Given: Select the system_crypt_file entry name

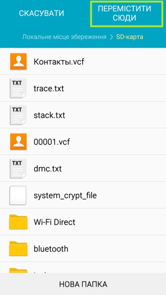Looking at the screenshot, I should (x=65, y=195).
